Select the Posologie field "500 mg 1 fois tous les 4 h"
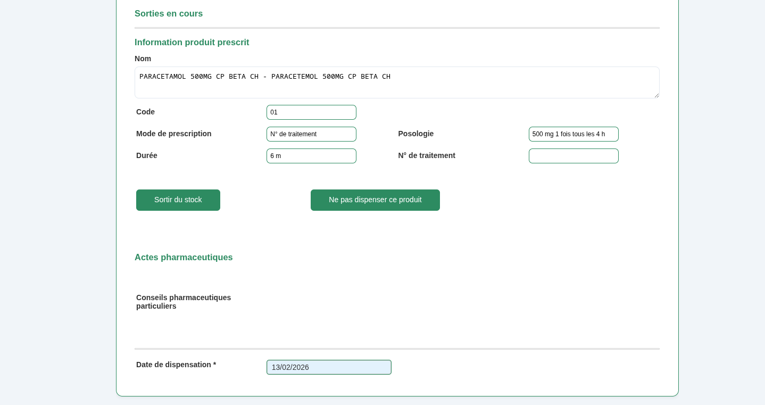 point(573,134)
